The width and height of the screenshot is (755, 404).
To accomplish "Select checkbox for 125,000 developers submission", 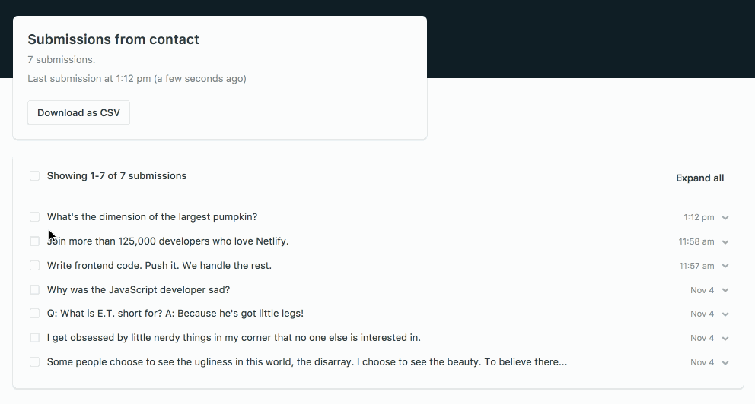I will 35,241.
